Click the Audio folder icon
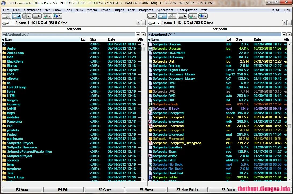The height and width of the screenshot is (194, 293). 5,49
